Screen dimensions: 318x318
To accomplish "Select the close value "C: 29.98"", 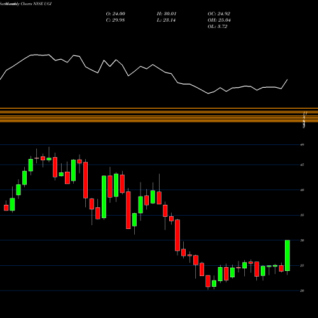I will [115, 20].
